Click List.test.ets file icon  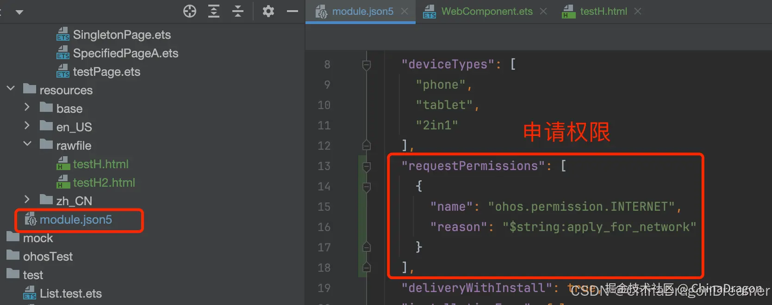pyautogui.click(x=30, y=293)
